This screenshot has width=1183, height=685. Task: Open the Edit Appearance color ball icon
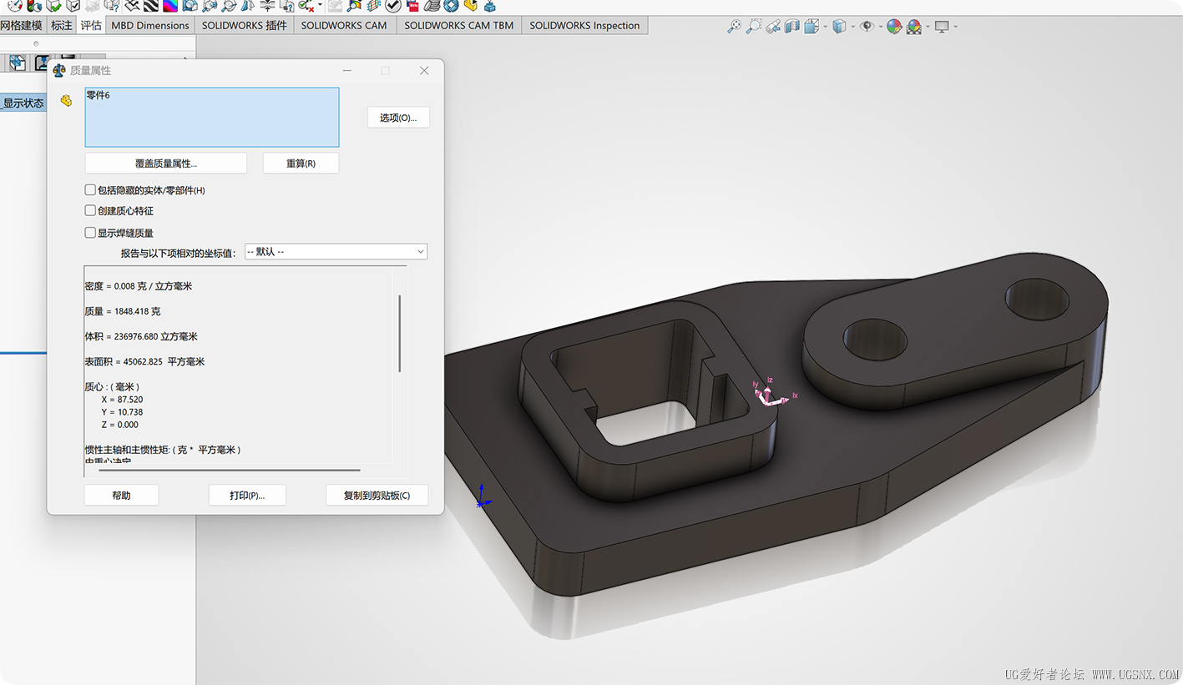(x=894, y=27)
